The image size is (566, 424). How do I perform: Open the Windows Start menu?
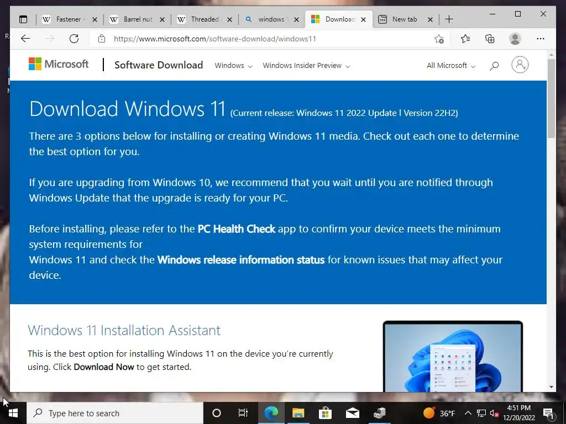click(13, 413)
